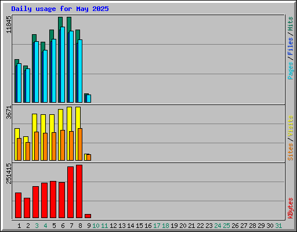Click the Visits legend label
The image size is (297, 232).
point(291,126)
